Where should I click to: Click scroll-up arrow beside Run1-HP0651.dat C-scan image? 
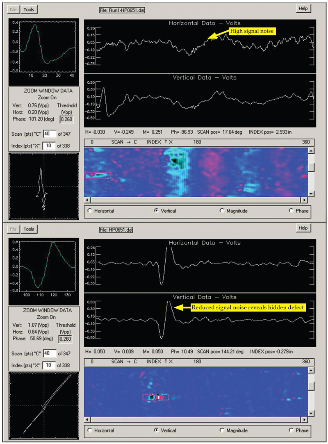[x=311, y=151]
